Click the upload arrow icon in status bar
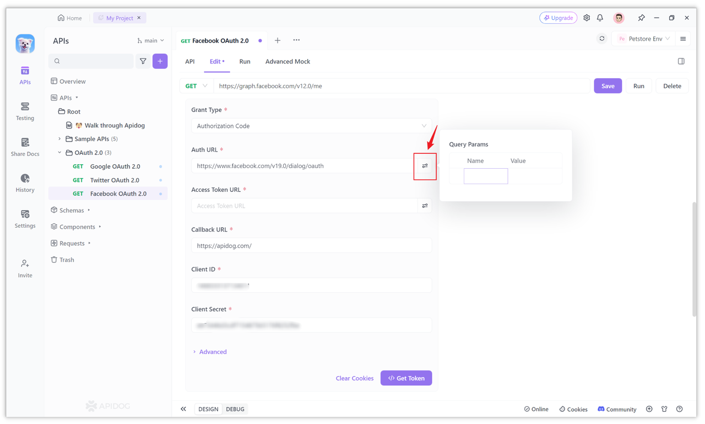The image size is (705, 424). [x=649, y=409]
